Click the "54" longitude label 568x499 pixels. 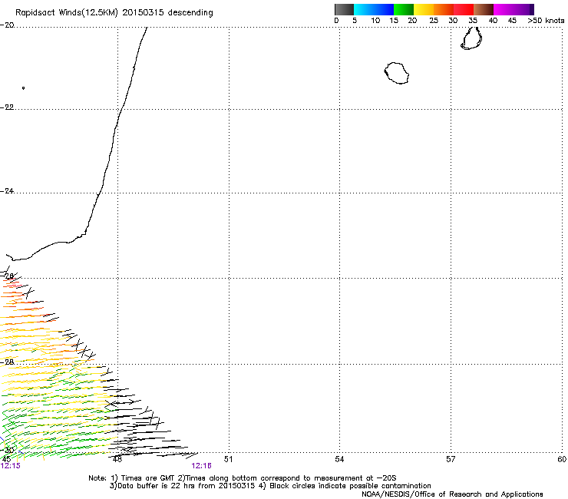(x=339, y=459)
